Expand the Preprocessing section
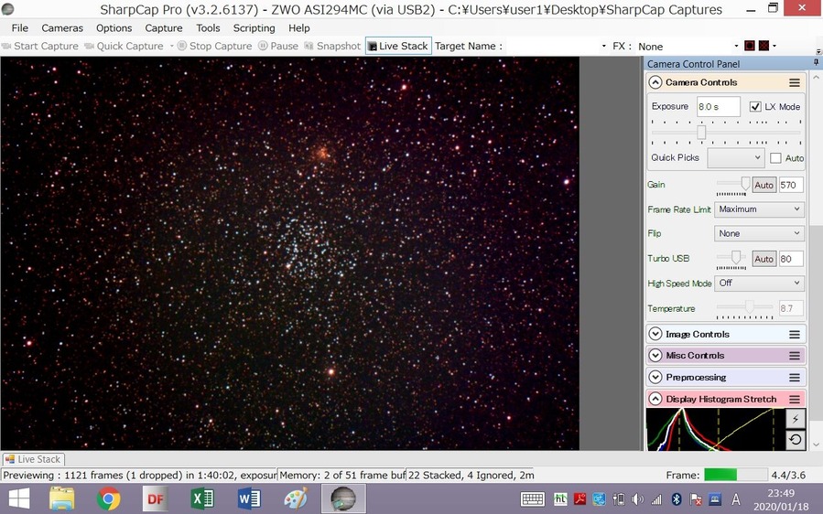The width and height of the screenshot is (823, 514). pyautogui.click(x=655, y=377)
